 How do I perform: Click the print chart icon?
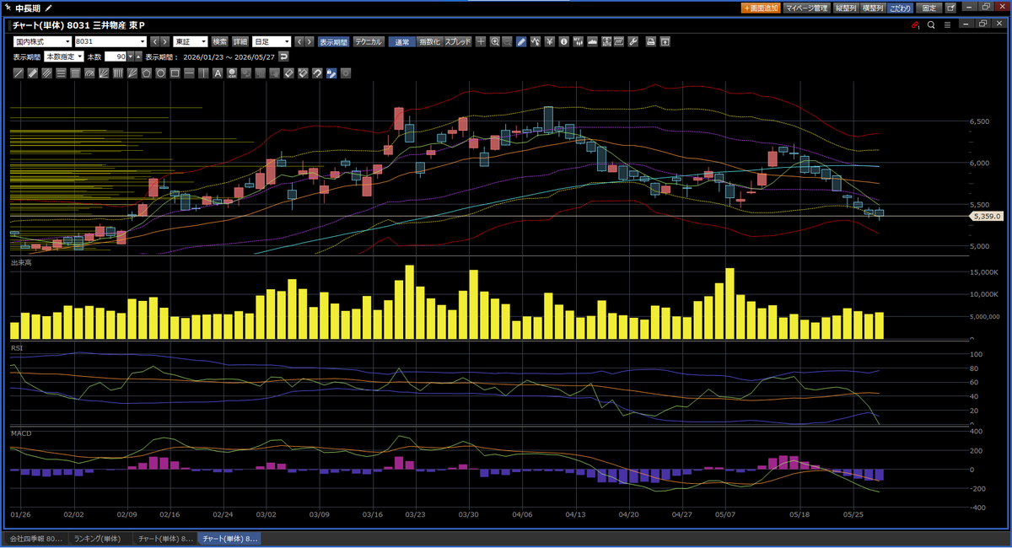pos(651,41)
